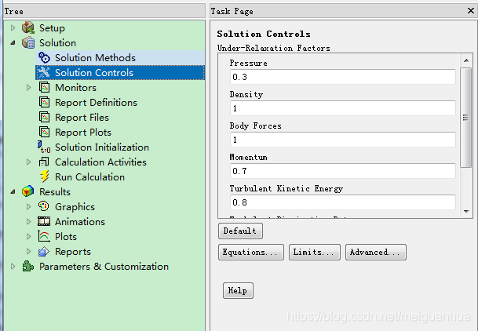
Task: Open the Equations... dialog
Action: click(x=251, y=253)
